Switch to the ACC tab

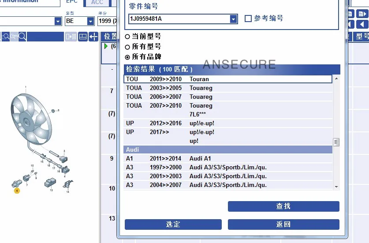97,2
